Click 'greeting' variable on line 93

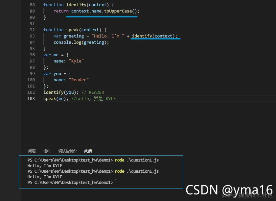pyautogui.click(x=74, y=36)
